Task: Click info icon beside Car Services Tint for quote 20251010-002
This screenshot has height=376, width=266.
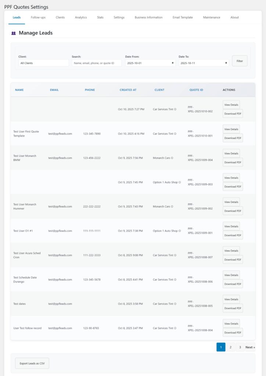Action: click(x=175, y=109)
